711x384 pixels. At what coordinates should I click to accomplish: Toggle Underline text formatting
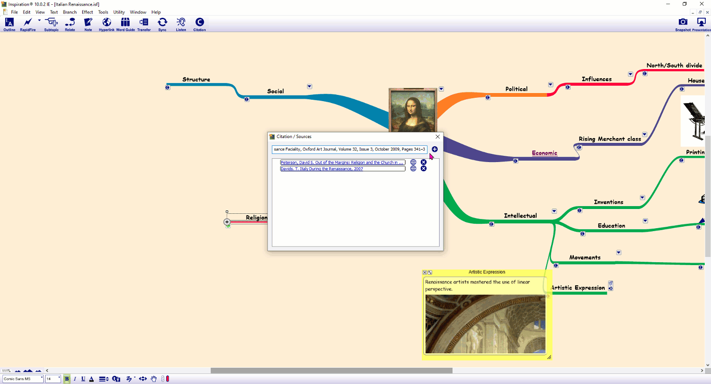click(83, 379)
